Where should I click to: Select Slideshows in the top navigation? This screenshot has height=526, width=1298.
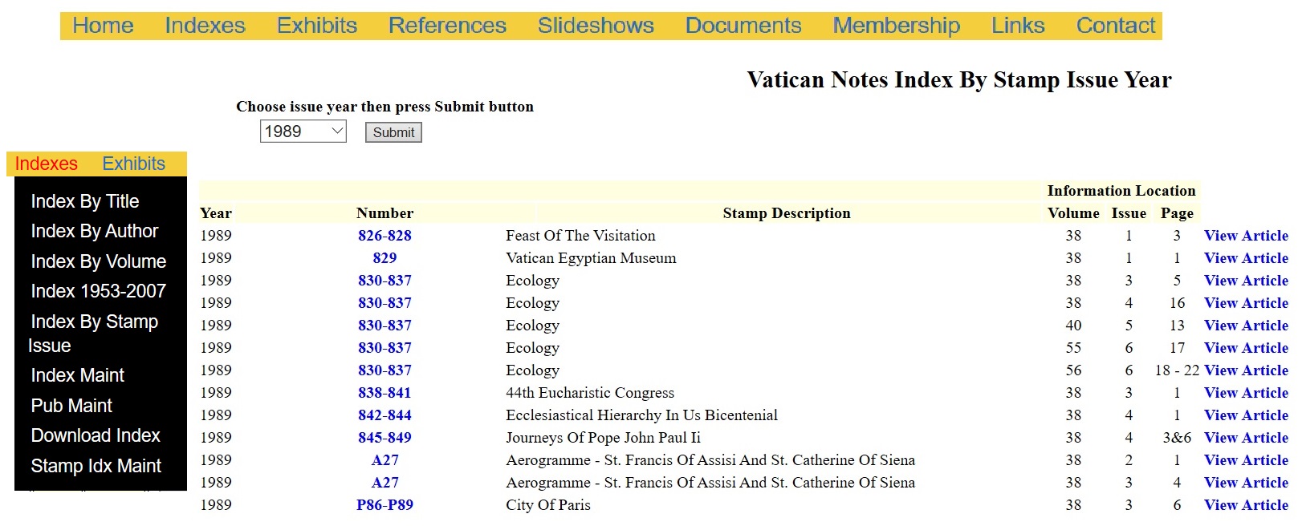coord(596,26)
